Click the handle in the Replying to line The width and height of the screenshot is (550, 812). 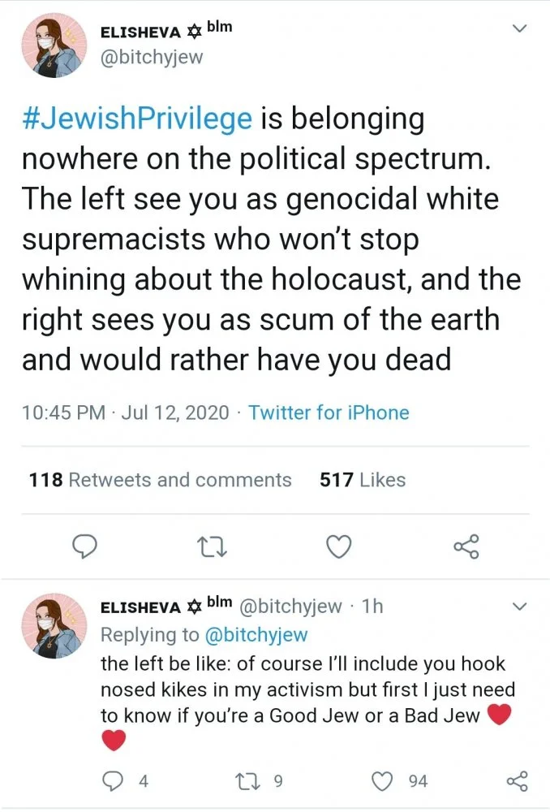tap(256, 634)
